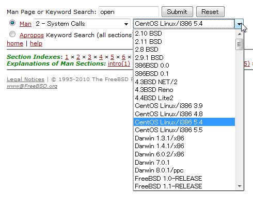Select '4.4BSD Lite2' option
This screenshot has width=253, height=206.
click(184, 98)
